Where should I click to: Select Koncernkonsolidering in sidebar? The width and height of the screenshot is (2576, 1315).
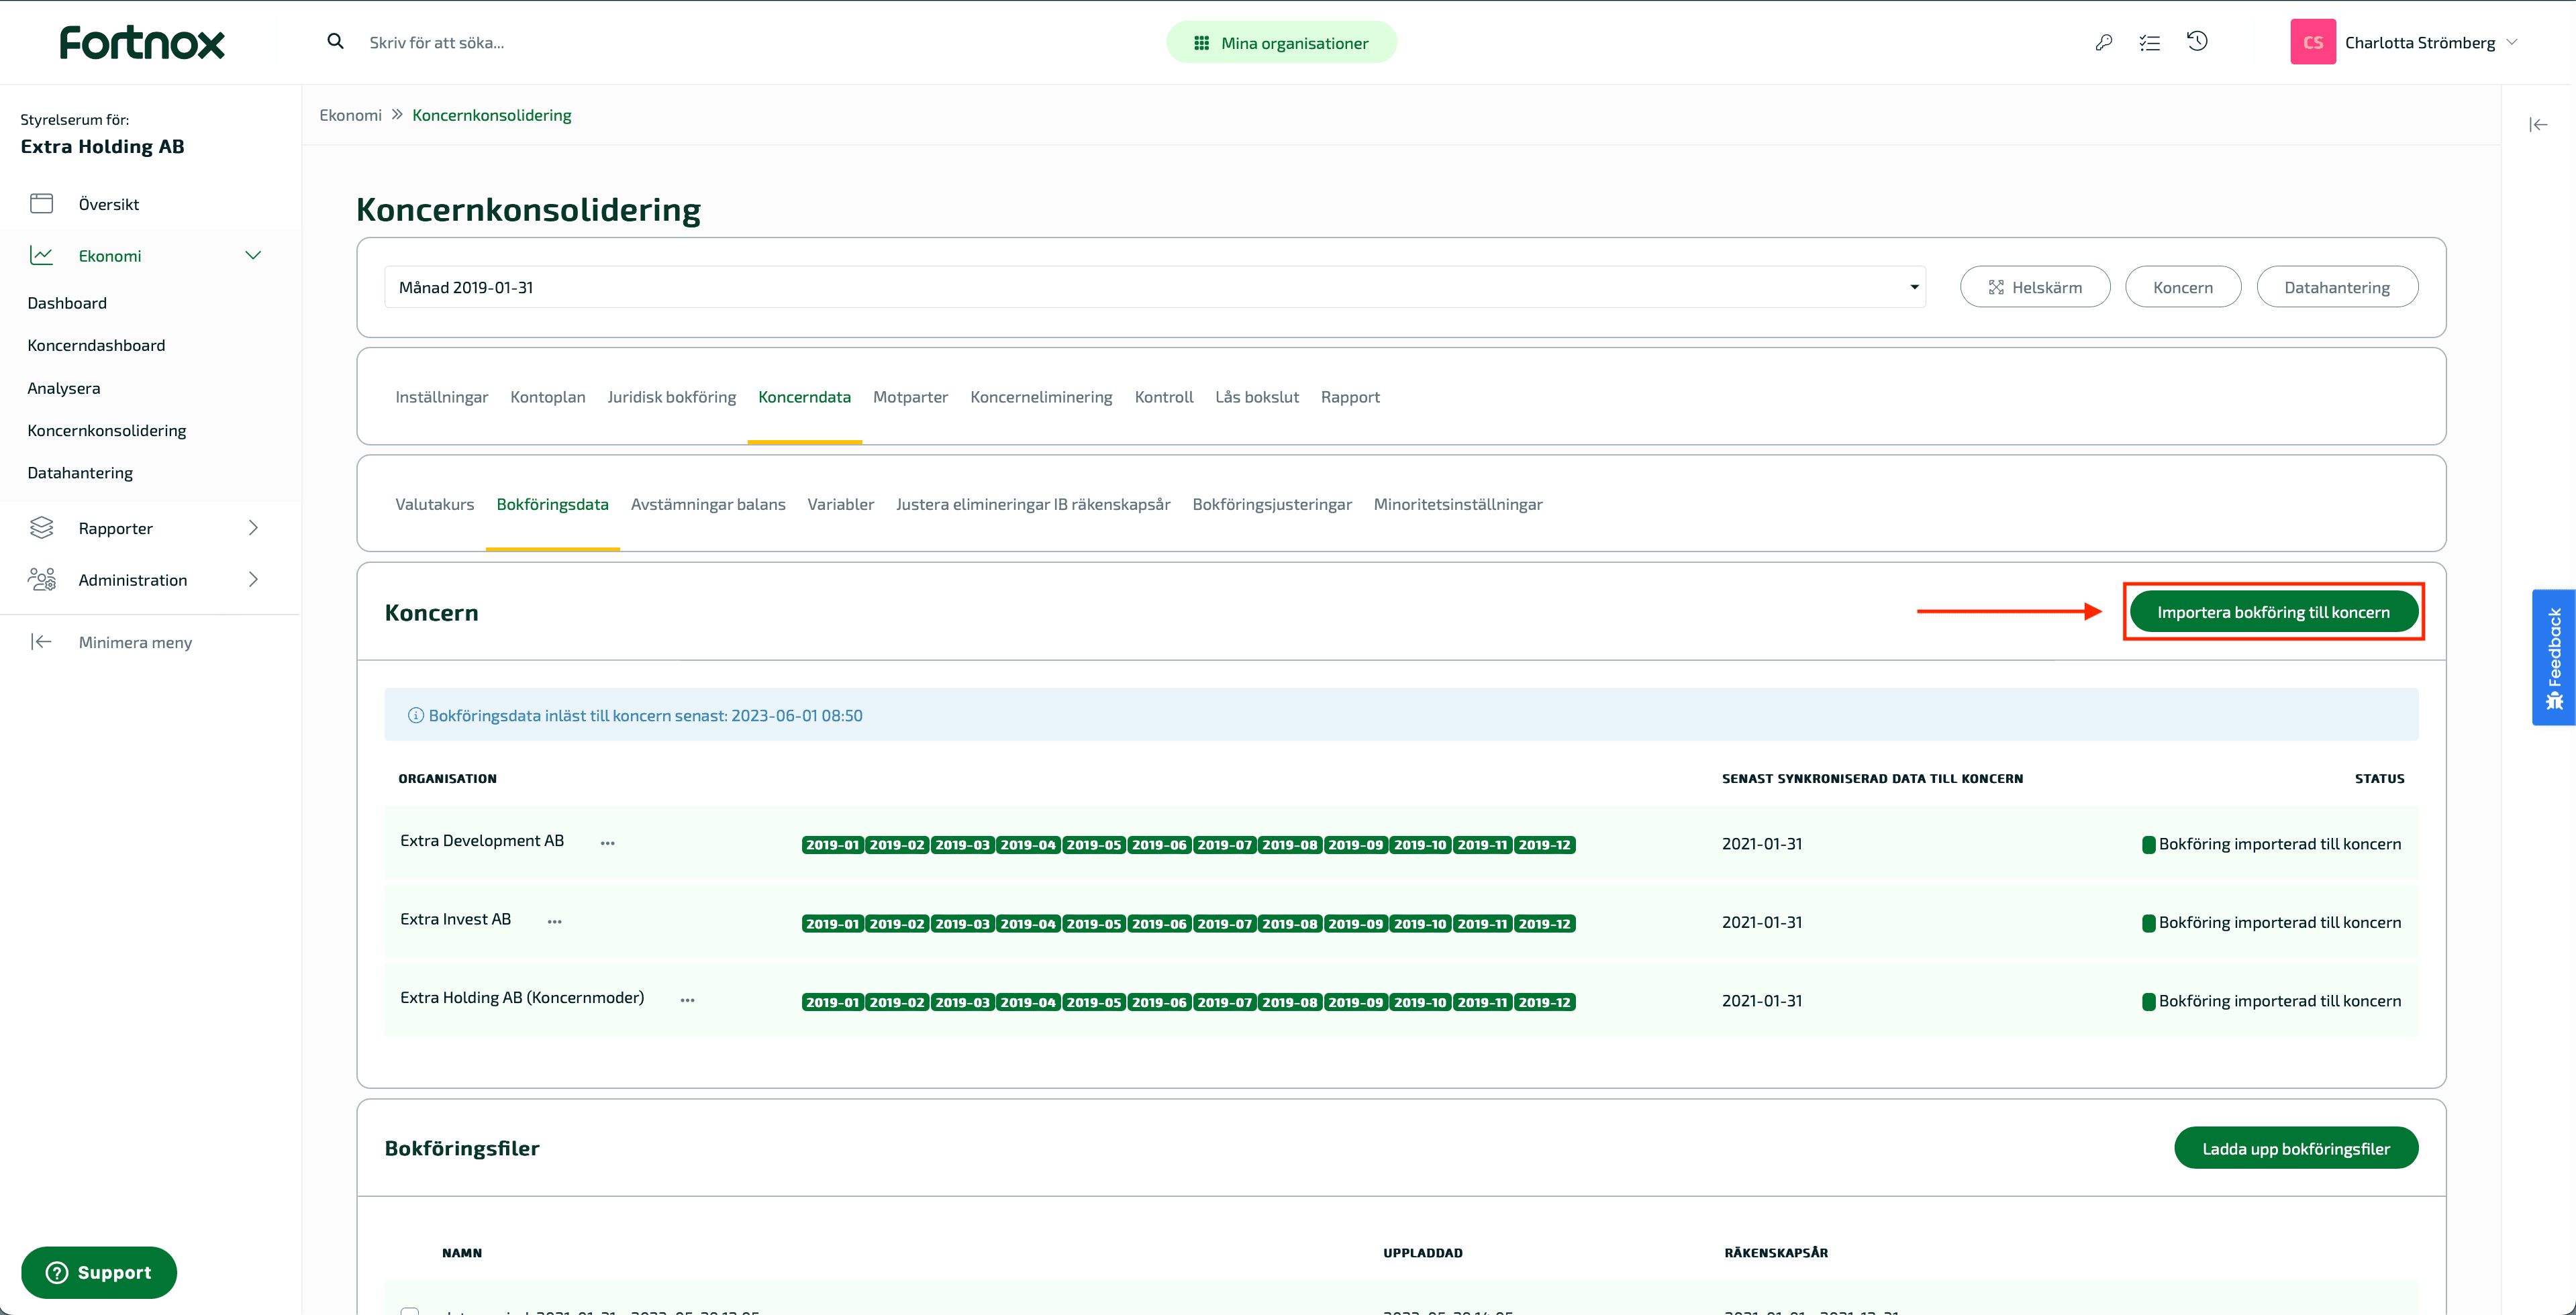(x=107, y=431)
